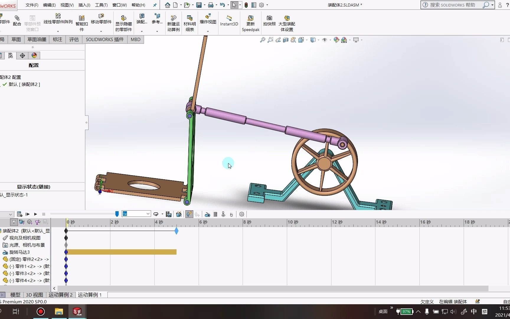Image resolution: width=510 pixels, height=319 pixels.
Task: Select the diamond keyframe near 4 seconds
Action: click(176, 231)
